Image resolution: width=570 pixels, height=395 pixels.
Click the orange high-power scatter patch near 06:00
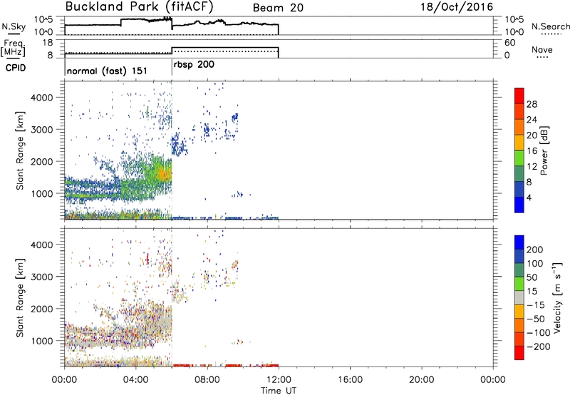click(164, 174)
